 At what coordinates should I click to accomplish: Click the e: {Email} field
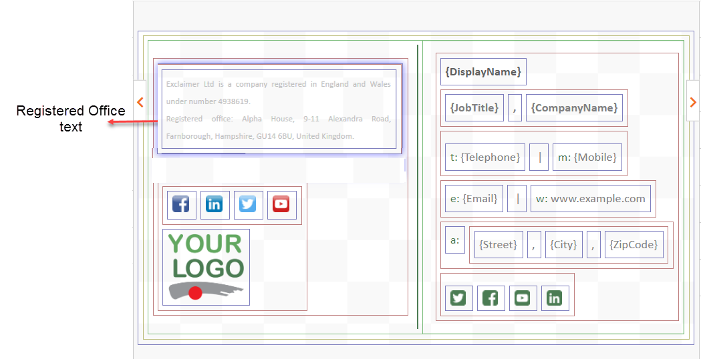point(474,198)
